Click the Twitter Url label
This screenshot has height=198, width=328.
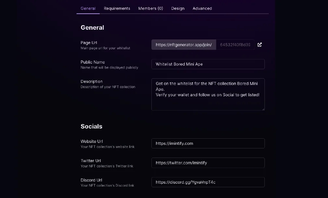[91, 161]
